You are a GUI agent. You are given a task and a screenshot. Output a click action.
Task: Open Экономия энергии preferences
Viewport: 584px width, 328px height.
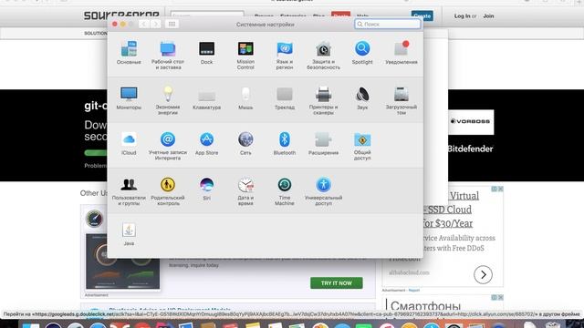tap(168, 101)
